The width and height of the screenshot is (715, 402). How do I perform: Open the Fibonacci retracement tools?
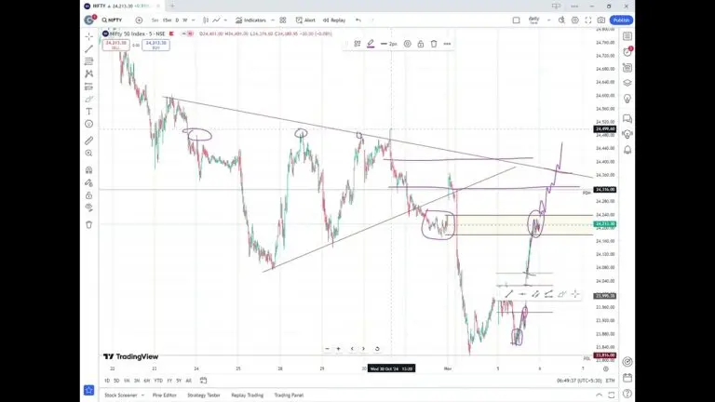(89, 61)
